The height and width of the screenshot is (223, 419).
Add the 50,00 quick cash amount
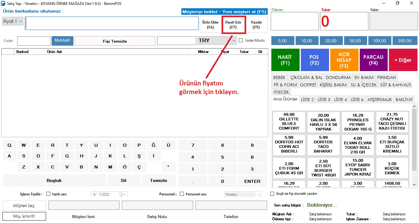point(355,41)
